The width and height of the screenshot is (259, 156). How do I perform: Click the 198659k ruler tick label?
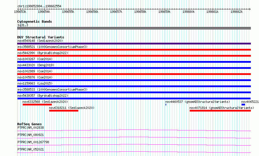(164, 12)
